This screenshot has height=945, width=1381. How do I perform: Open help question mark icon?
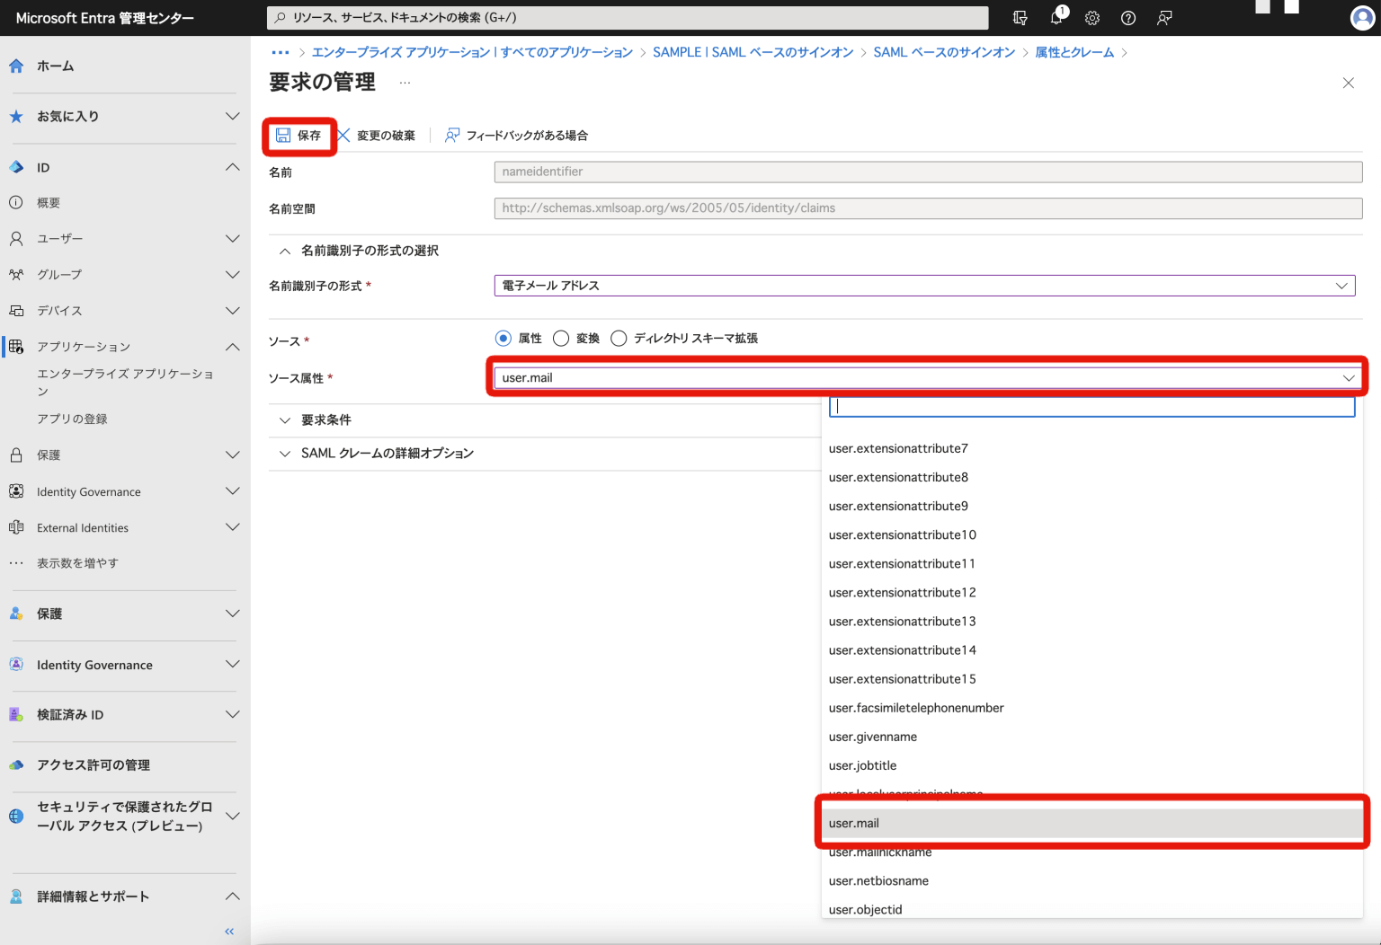click(1128, 18)
